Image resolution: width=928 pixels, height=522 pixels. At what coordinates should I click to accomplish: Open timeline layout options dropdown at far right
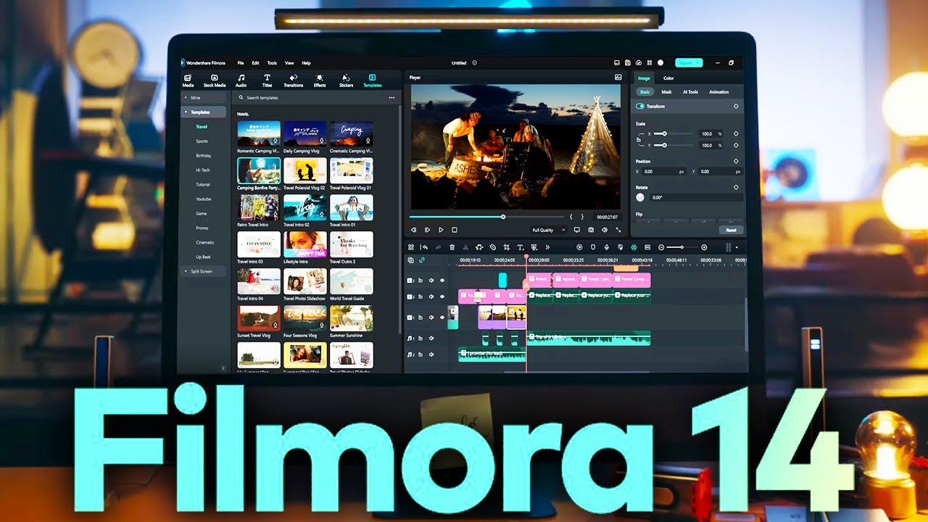pyautogui.click(x=737, y=247)
